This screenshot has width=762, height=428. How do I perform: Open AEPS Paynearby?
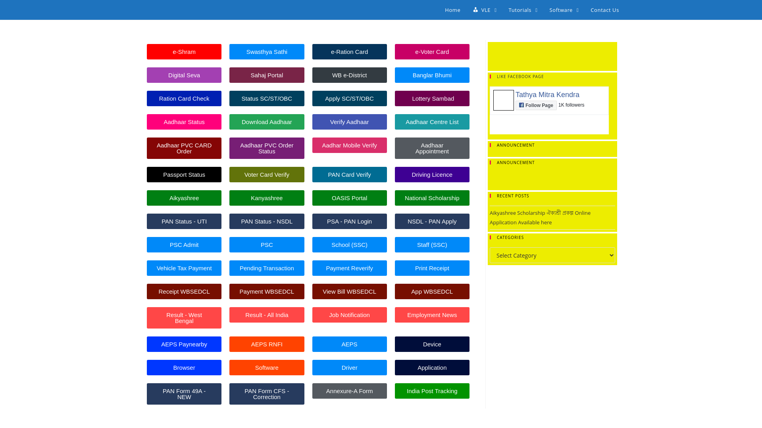(x=184, y=344)
